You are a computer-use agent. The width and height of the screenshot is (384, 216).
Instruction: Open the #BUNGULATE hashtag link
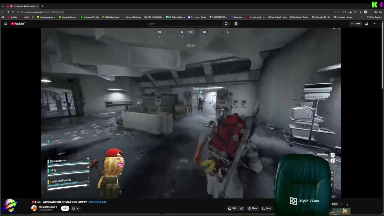click(x=98, y=202)
